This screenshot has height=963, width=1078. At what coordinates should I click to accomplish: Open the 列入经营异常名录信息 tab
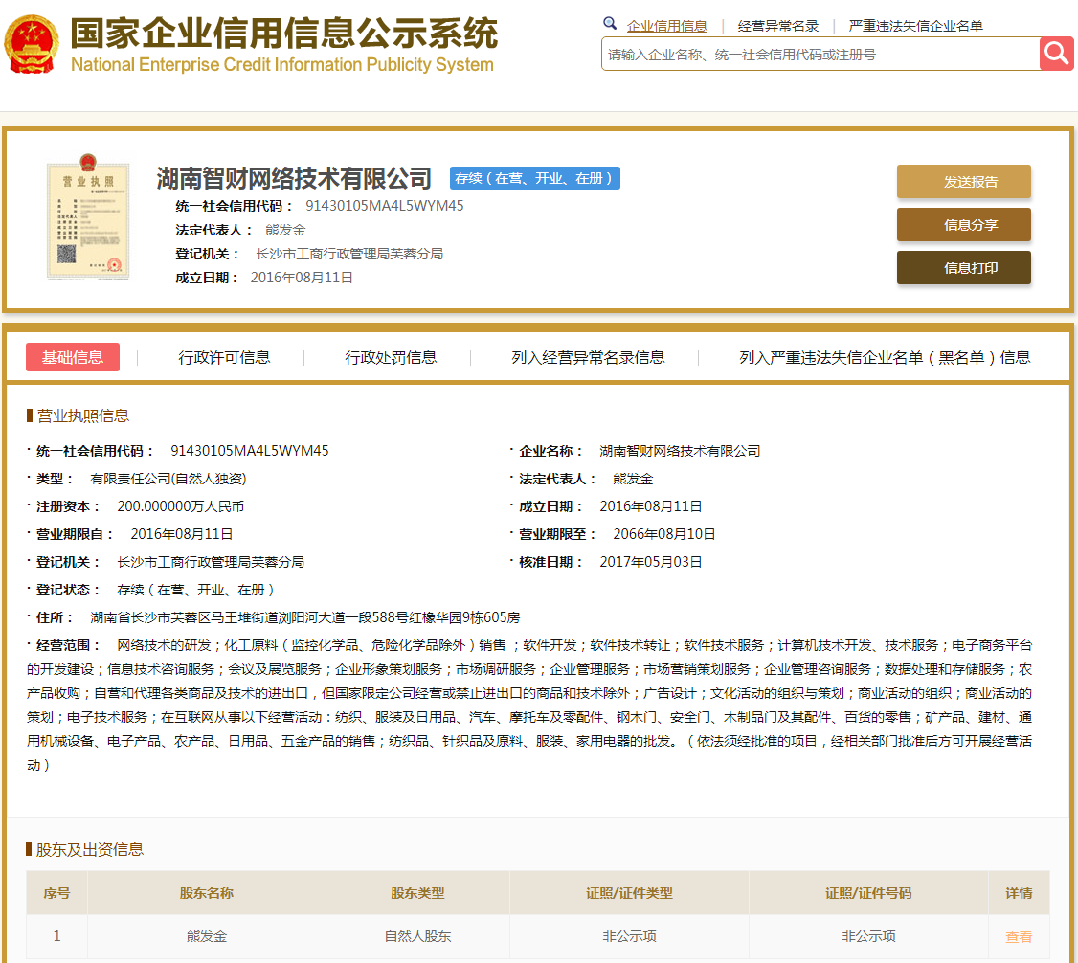point(588,357)
